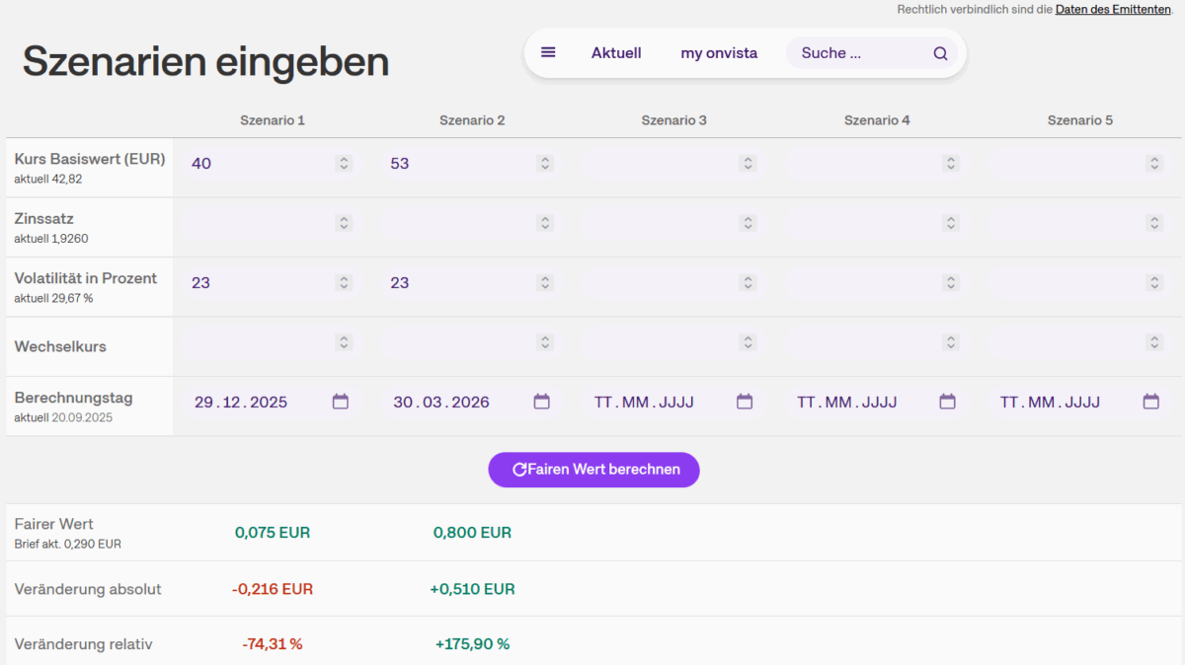
Task: Open the calendar picker for Szenario 3
Action: (x=745, y=402)
